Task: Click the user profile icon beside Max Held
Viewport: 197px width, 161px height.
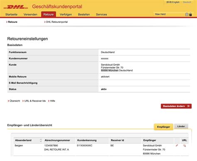Action: coord(187,15)
